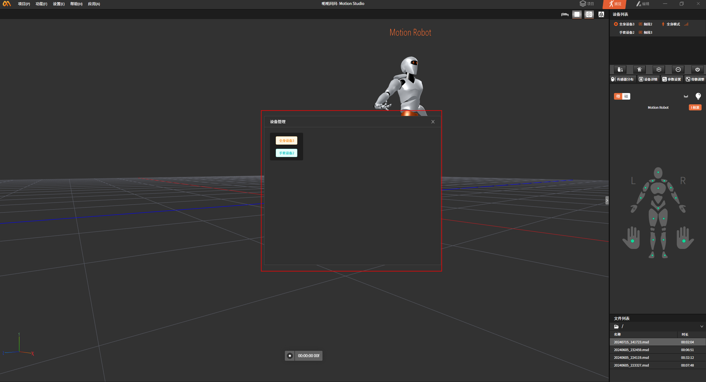Click the USB dongle device connection icon
This screenshot has height=382, width=706.
(620, 70)
